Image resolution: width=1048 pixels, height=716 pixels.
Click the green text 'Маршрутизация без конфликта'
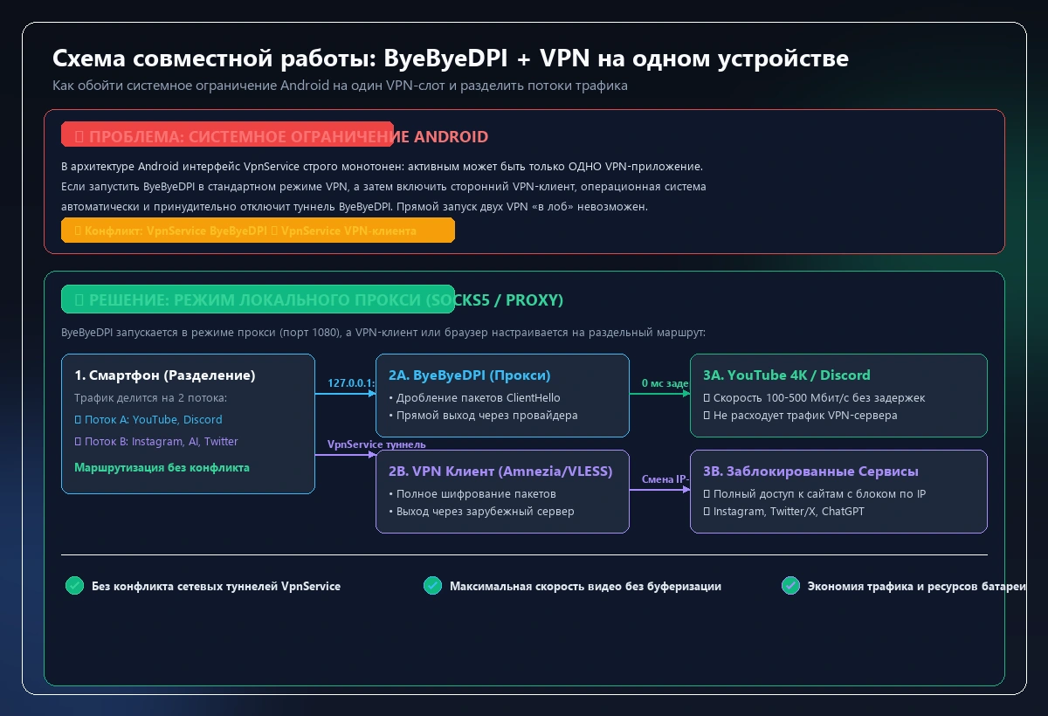tap(162, 468)
